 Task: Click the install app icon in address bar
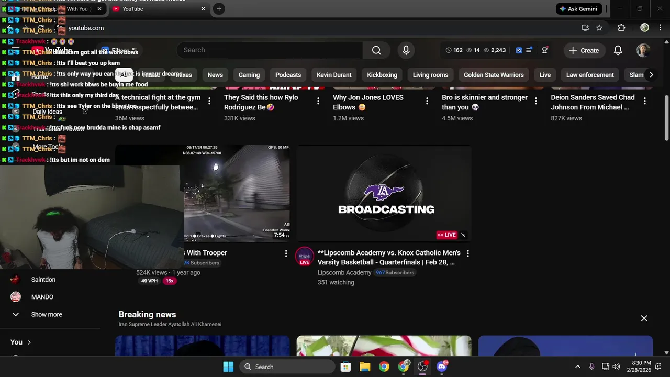585,28
